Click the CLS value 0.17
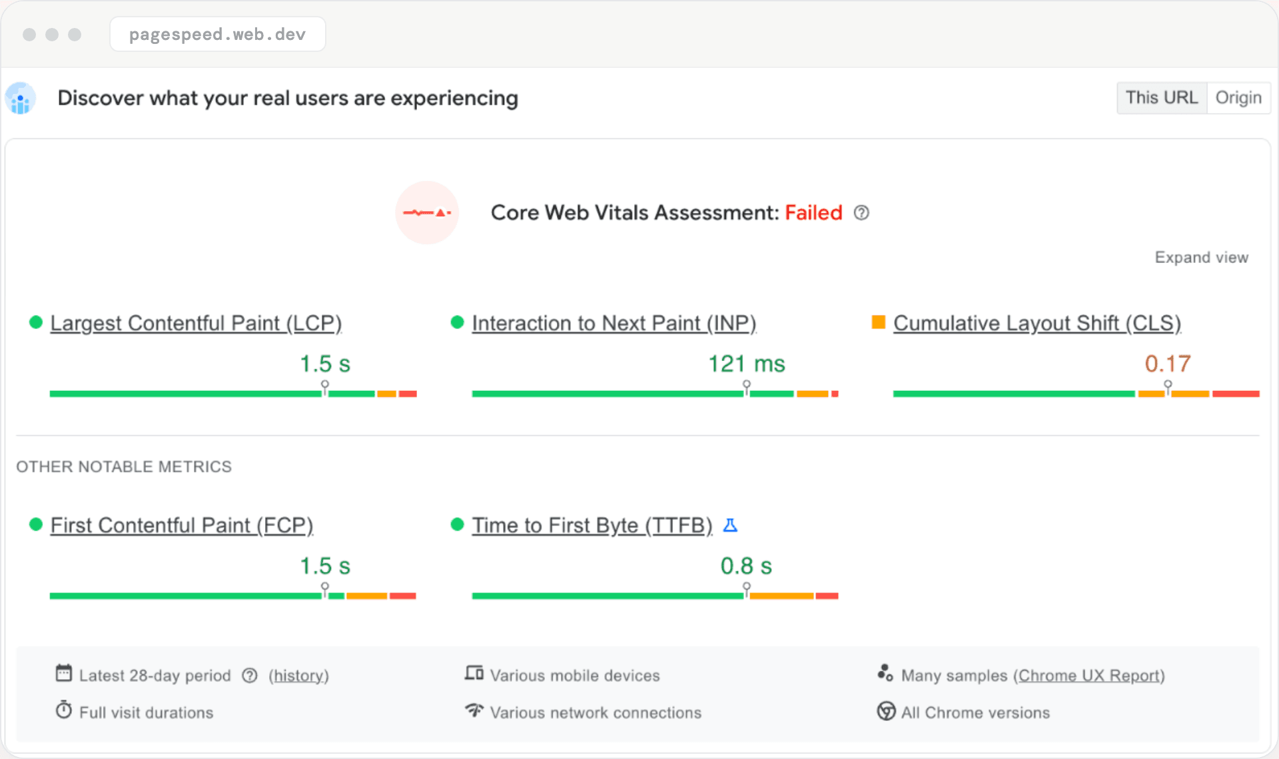 pyautogui.click(x=1168, y=364)
